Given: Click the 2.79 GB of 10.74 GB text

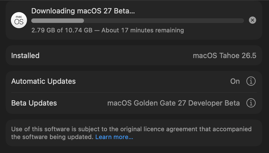Looking at the screenshot, I should click(x=62, y=30).
